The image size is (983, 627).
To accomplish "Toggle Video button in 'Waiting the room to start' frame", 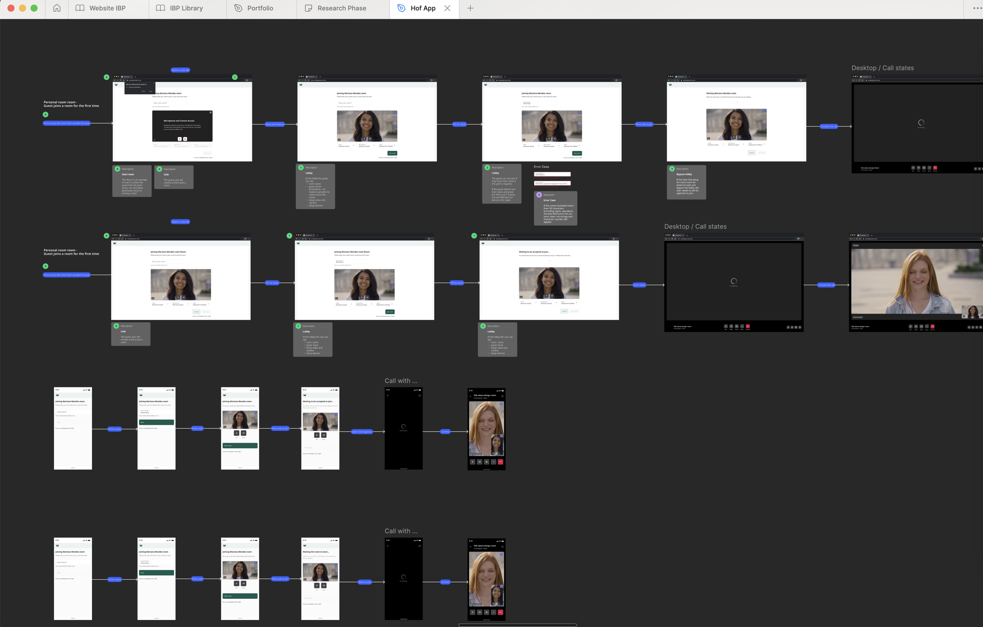I will click(324, 585).
